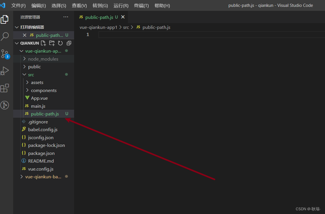Click the git icon beside .gitignore
This screenshot has width=325, height=214.
pyautogui.click(x=24, y=121)
